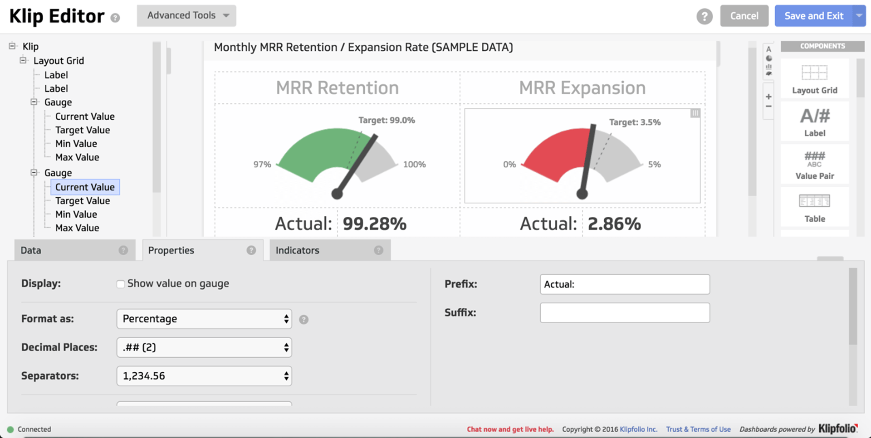
Task: Pick the A/# Label component
Action: point(814,121)
